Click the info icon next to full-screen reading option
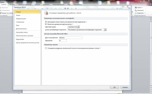Viewport: 152px width, 94px height. 100,48
